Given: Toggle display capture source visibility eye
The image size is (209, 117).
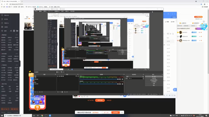Looking at the screenshot, I should click(x=76, y=76).
